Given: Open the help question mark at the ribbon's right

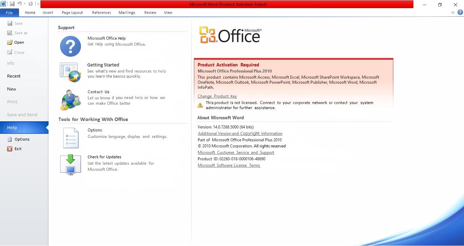Looking at the screenshot, I should coord(460,12).
